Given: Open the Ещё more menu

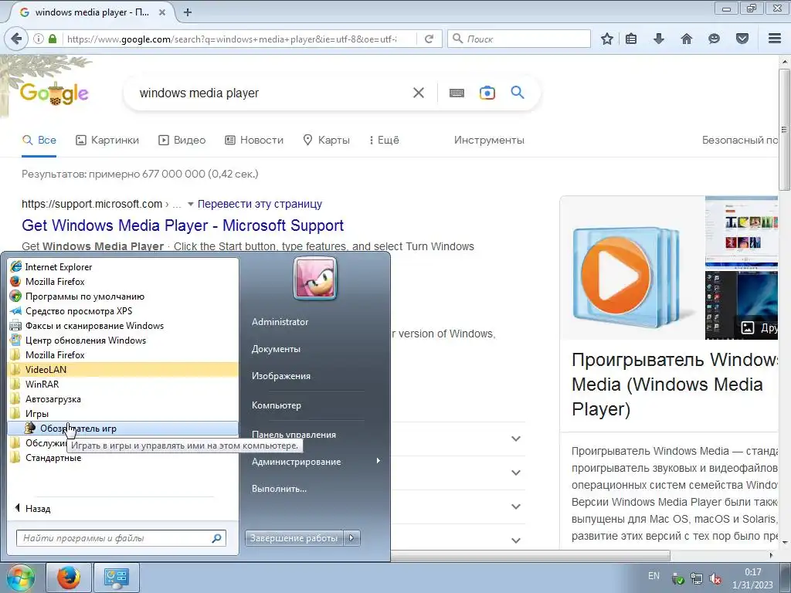Looking at the screenshot, I should 384,140.
